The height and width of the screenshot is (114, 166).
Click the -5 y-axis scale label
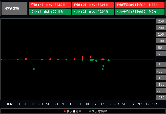161,65
